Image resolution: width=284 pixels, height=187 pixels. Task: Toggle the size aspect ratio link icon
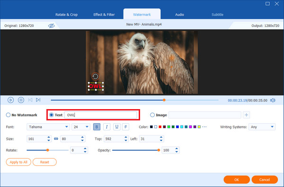click(56, 139)
